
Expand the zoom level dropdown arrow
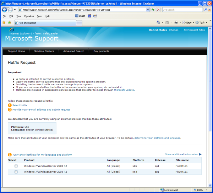click(x=207, y=190)
